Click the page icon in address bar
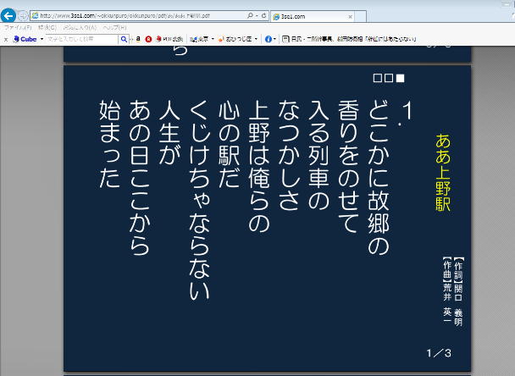This screenshot has width=515, height=376. coord(35,16)
